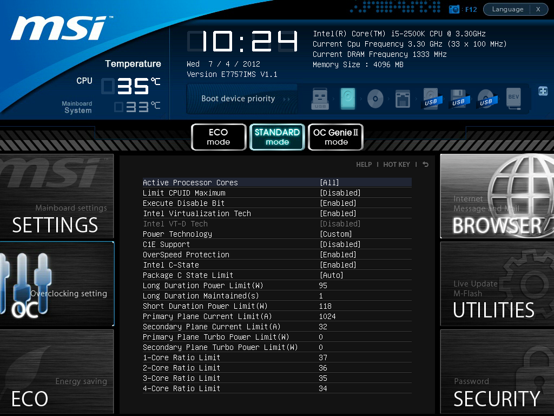Viewport: 554px width, 416px height.
Task: Edit Primary Plane Current Limit value 1024
Action: (x=327, y=316)
